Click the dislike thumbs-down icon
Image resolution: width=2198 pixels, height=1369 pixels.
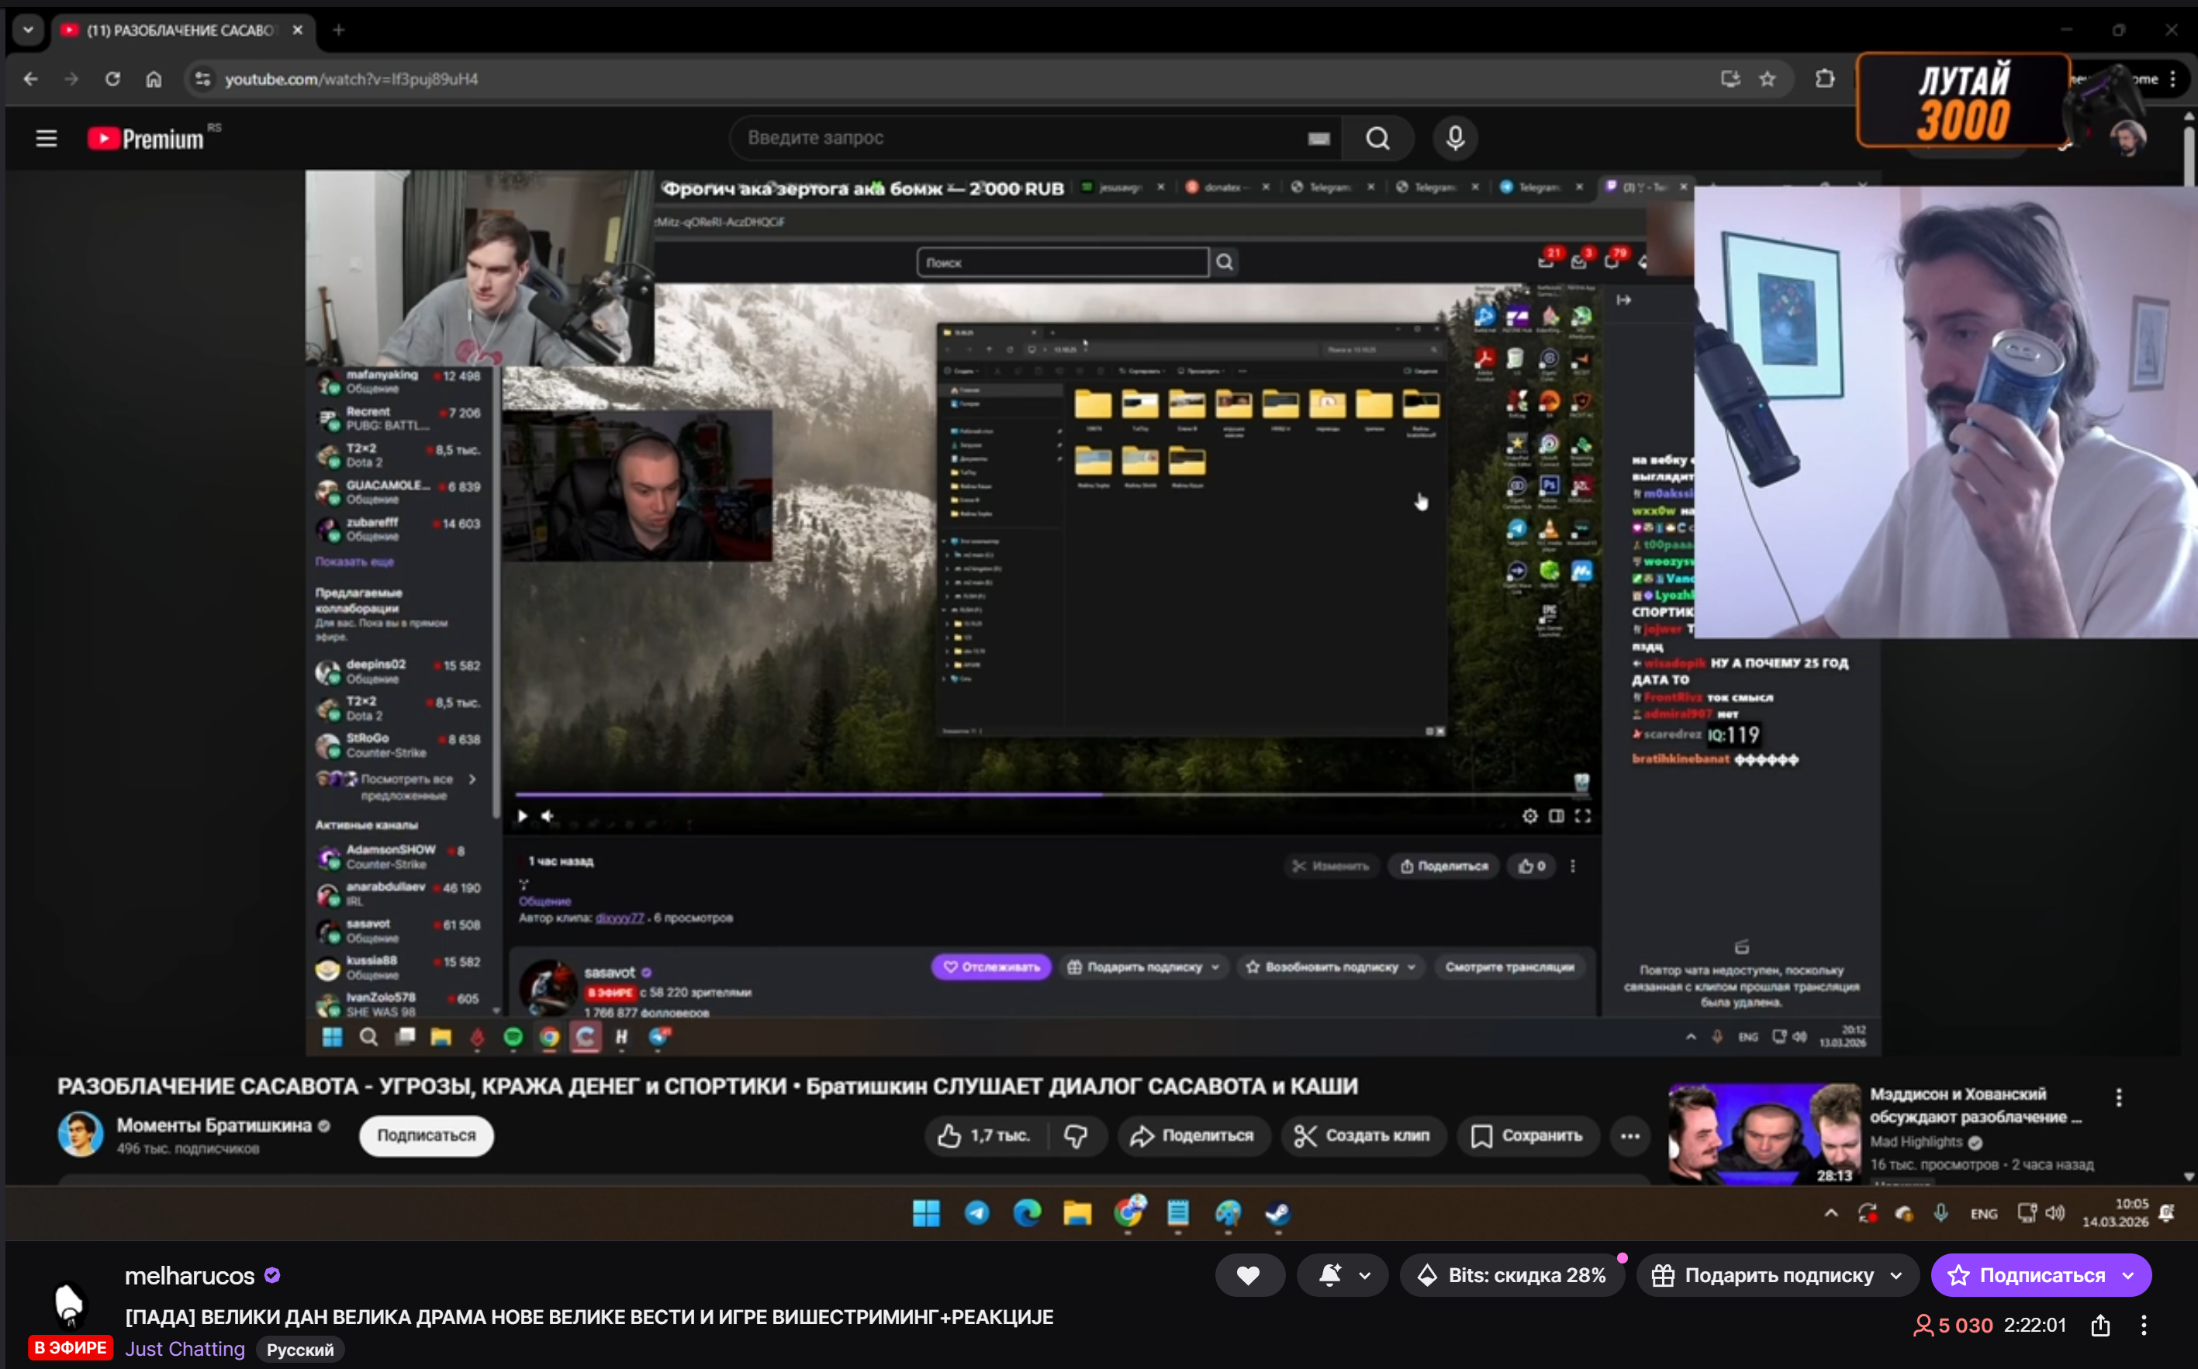tap(1076, 1136)
